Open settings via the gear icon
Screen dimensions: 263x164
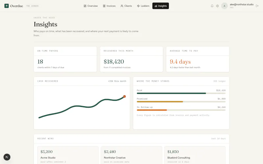(x=217, y=6)
